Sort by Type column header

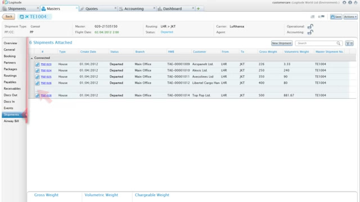tap(62, 52)
